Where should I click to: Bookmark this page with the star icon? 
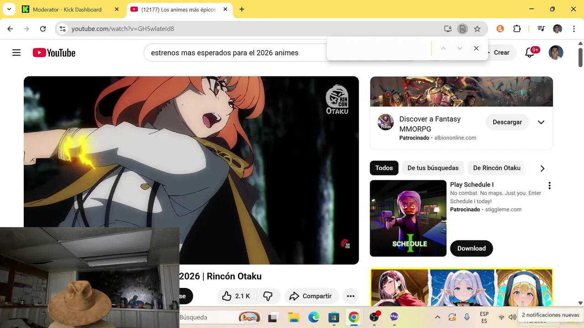pyautogui.click(x=477, y=29)
